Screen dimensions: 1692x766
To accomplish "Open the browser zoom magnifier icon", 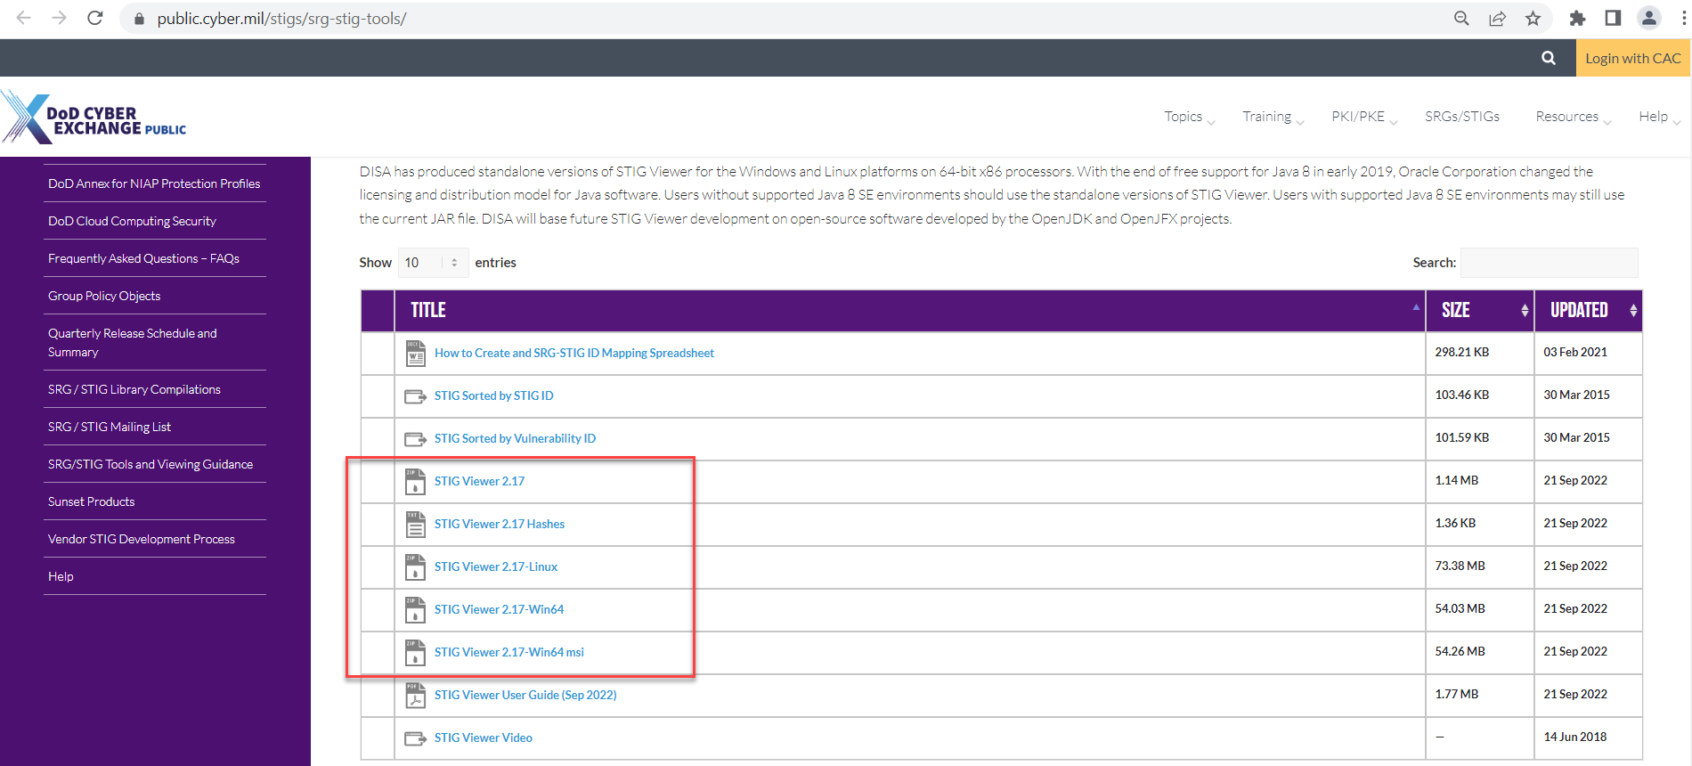I will 1461,18.
